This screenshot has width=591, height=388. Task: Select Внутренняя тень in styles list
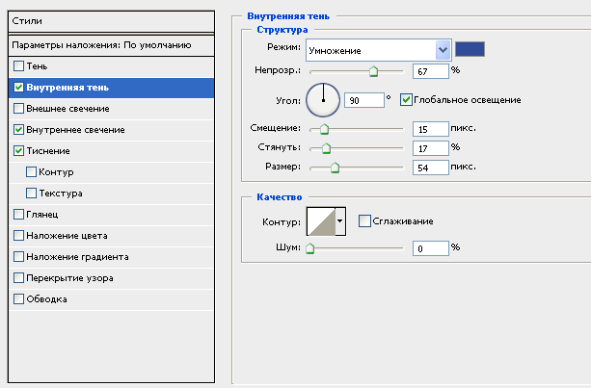(x=67, y=88)
